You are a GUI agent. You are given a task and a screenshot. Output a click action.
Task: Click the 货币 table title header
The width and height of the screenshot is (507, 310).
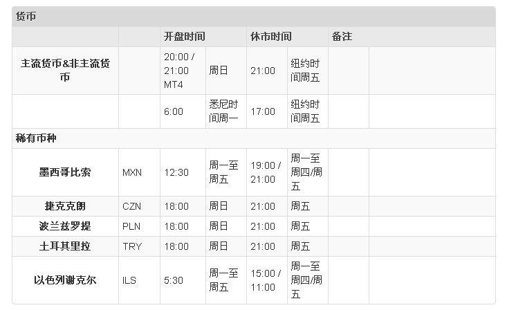tap(26, 17)
